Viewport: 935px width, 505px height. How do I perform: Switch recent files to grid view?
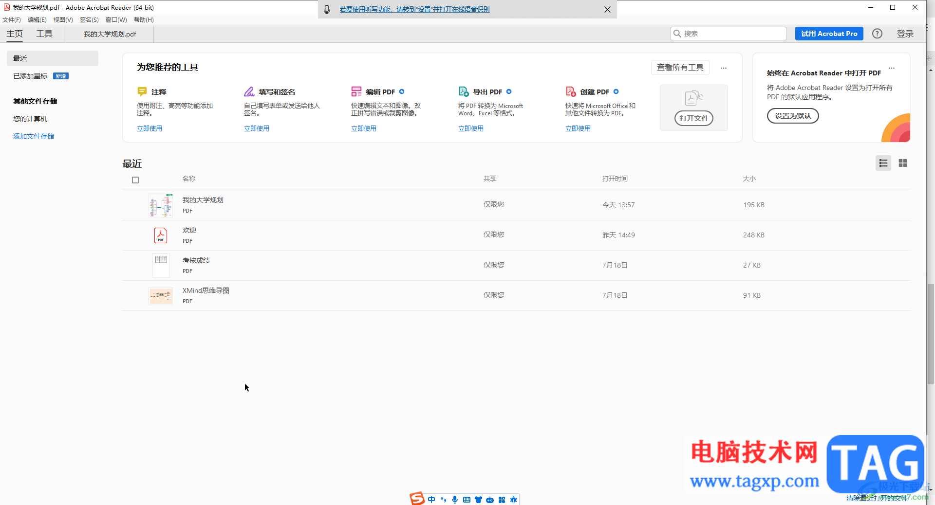pyautogui.click(x=903, y=163)
